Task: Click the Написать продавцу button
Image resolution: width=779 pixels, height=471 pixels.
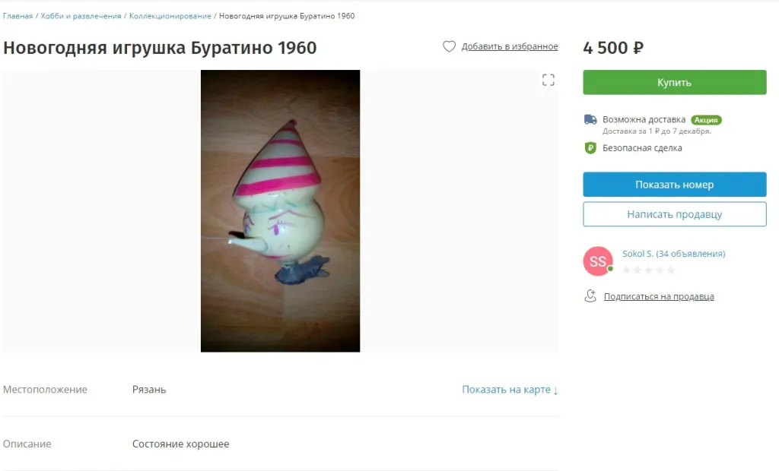Action: (674, 214)
